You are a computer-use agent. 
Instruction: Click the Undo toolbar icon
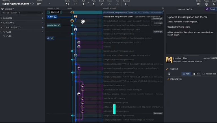[67, 4]
